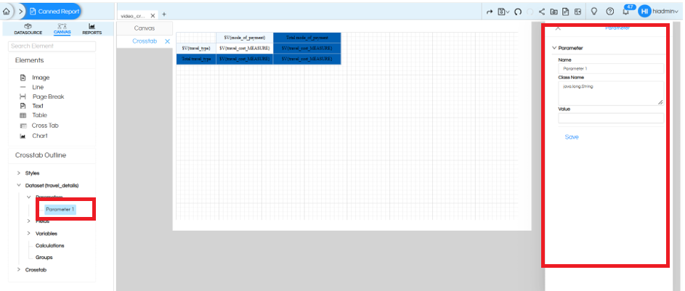685x291 pixels.
Task: Switch to the CANVAS tab
Action: point(62,29)
